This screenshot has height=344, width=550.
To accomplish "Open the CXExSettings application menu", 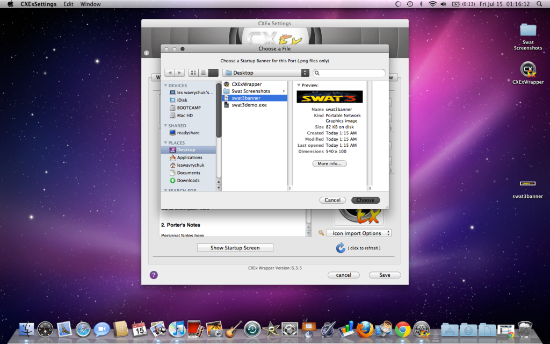I will coord(39,4).
